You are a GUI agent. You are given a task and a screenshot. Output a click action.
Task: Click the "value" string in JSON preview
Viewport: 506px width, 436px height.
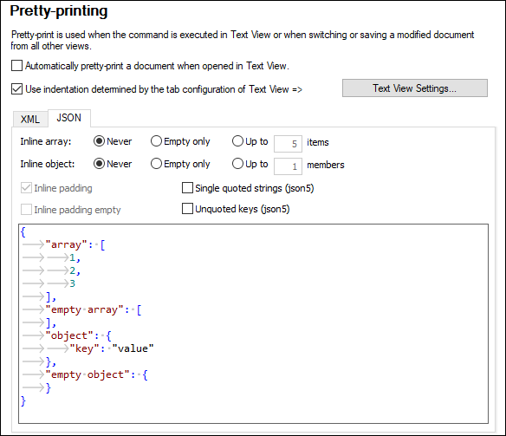tap(133, 348)
